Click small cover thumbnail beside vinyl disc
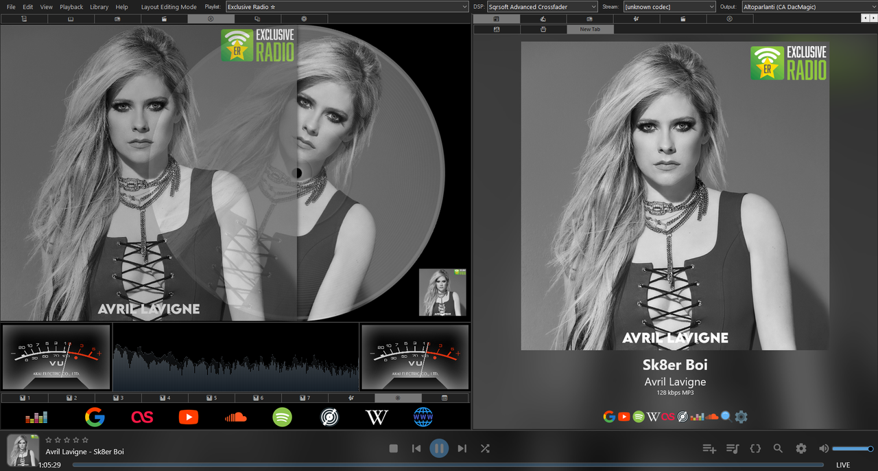The image size is (878, 471). click(442, 292)
